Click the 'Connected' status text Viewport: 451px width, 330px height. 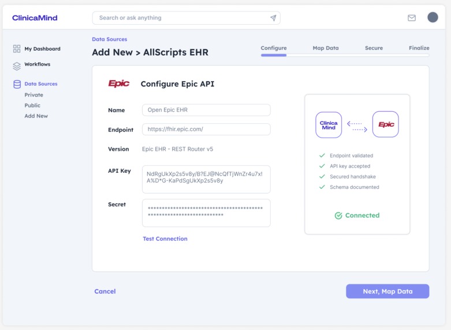(362, 215)
